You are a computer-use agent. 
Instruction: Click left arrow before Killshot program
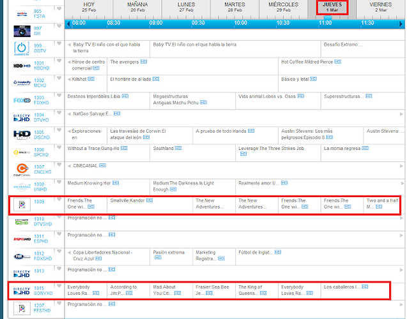point(69,80)
